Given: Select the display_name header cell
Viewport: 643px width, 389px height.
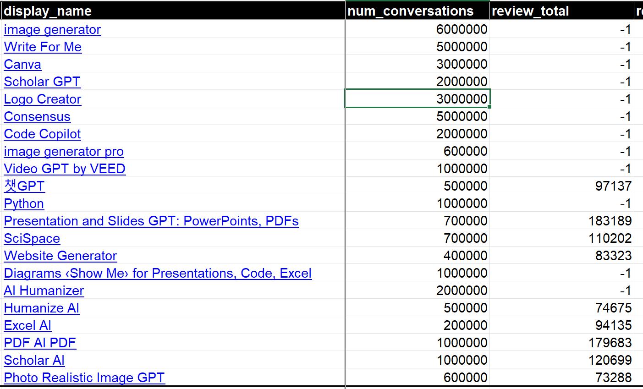Looking at the screenshot, I should [x=173, y=11].
